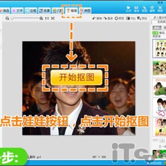Click the 打开 open file icon

[x=128, y=9]
